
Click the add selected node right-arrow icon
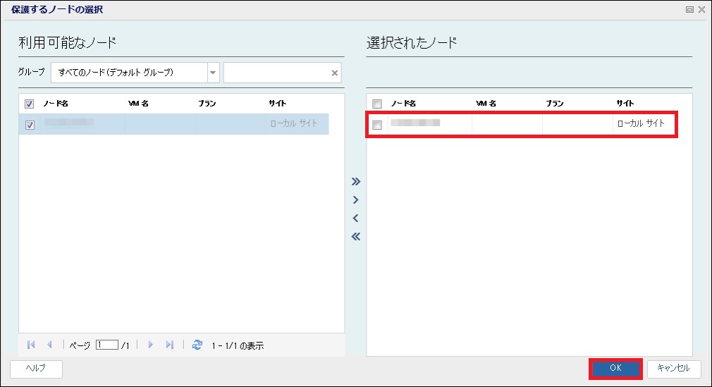click(x=356, y=200)
